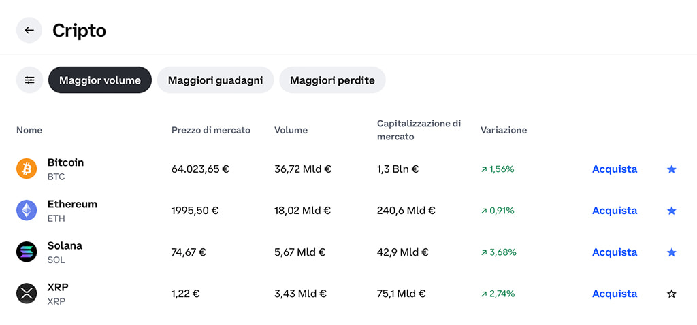This screenshot has height=325, width=697.
Task: Sort by the Nome column header
Action: point(29,130)
